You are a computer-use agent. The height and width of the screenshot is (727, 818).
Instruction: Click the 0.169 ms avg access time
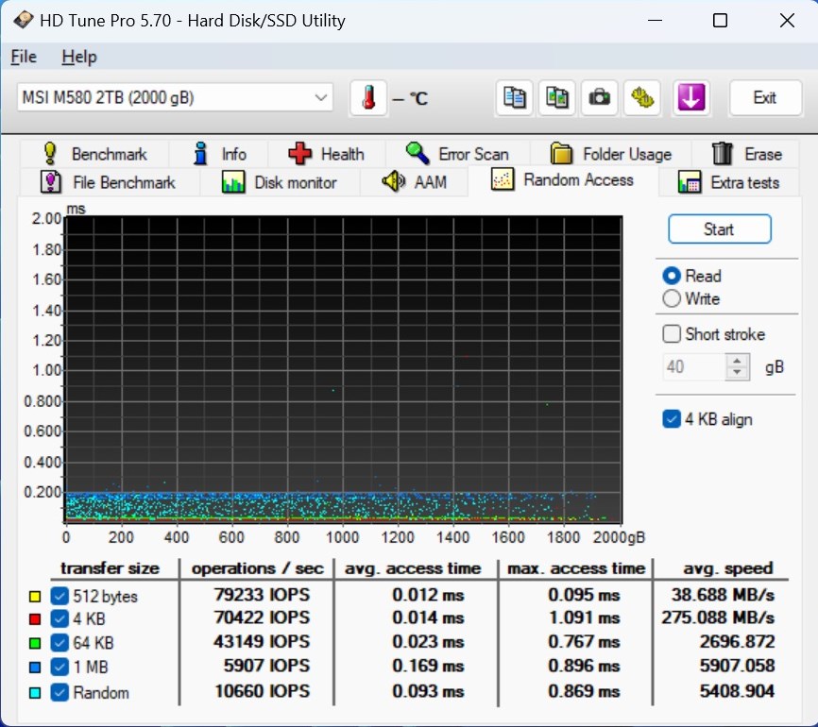coord(428,666)
